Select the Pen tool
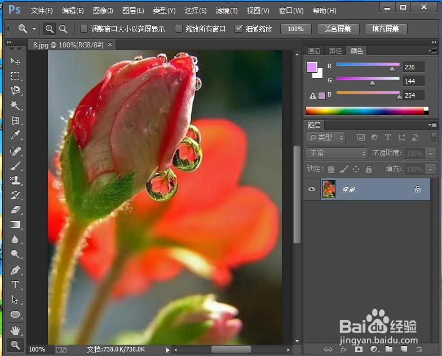This screenshot has width=442, height=356. point(15,270)
